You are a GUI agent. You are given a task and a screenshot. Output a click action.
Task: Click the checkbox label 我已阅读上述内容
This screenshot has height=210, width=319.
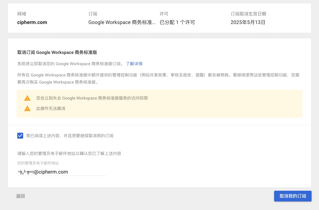tap(70, 136)
